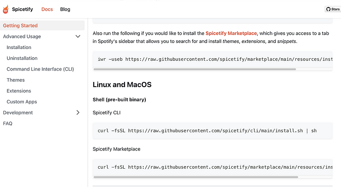Click the Linux and MacOS heading
Viewport: 341px width, 187px height.
(122, 85)
